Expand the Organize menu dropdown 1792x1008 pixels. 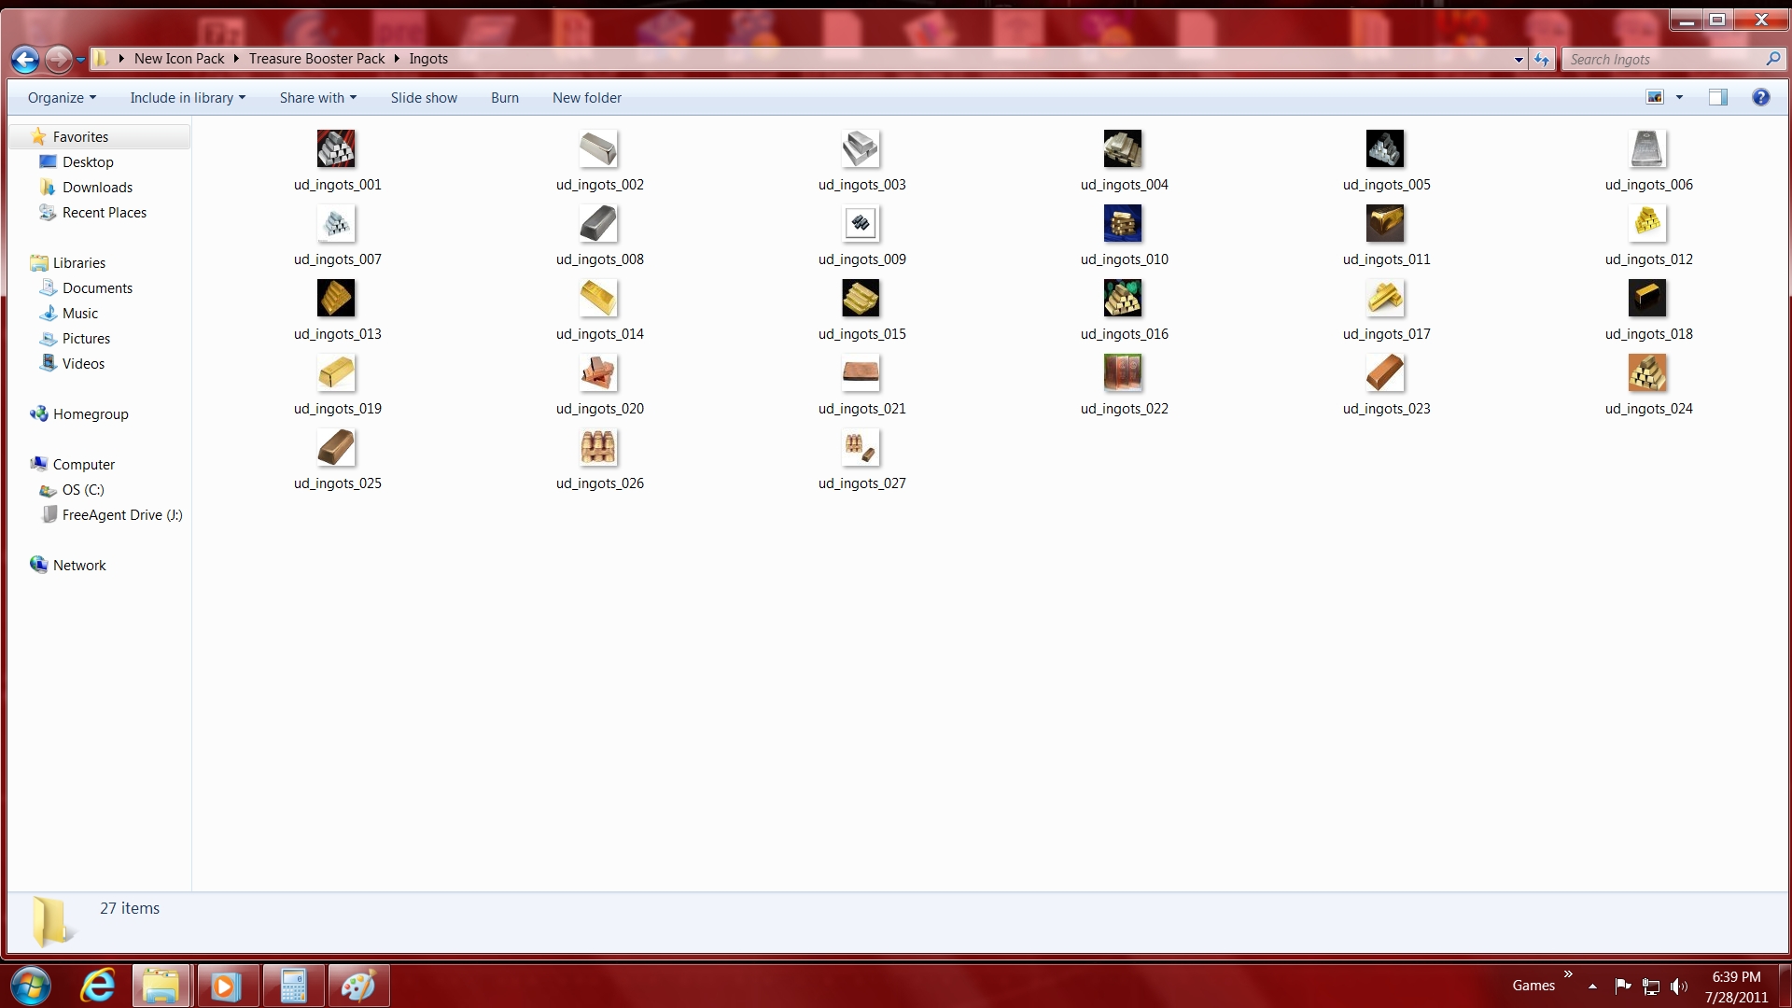[62, 98]
